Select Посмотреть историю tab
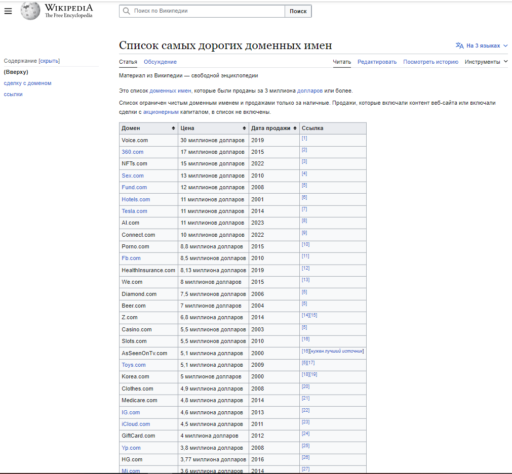Screen dimensions: 512x474 (x=430, y=62)
